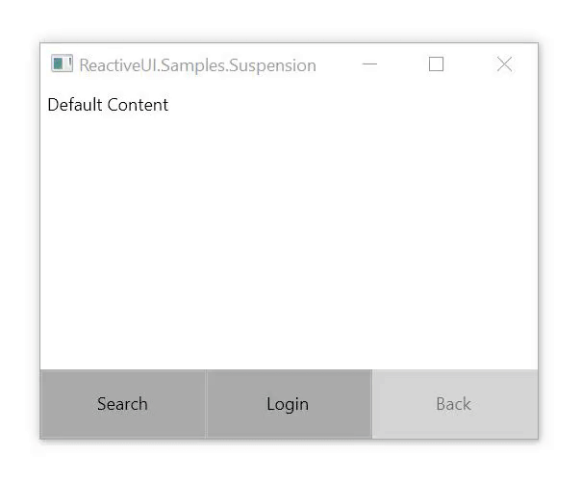Close the ReactiveUI.Samples.Suspension window
This screenshot has width=581, height=481.
(504, 64)
